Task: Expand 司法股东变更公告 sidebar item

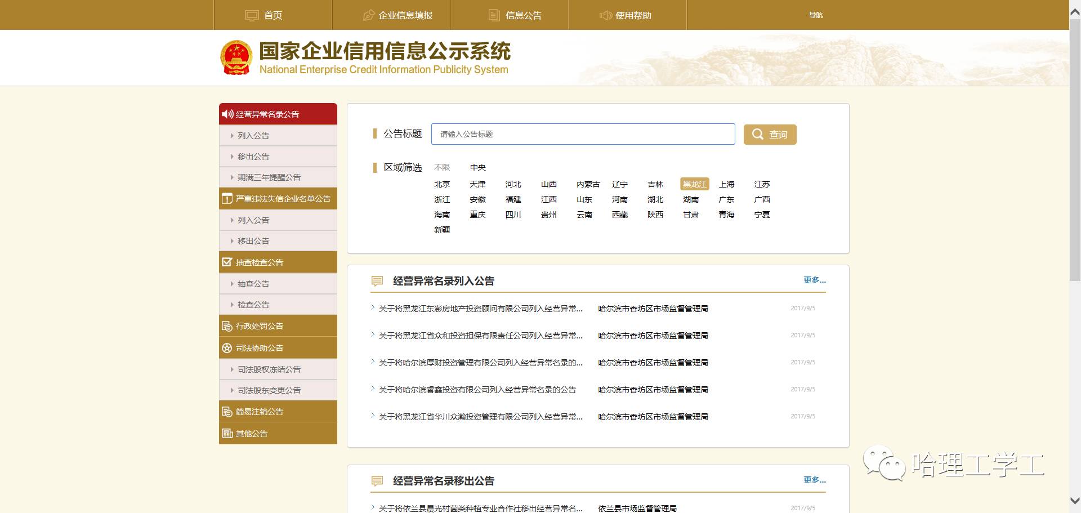Action: (x=278, y=390)
